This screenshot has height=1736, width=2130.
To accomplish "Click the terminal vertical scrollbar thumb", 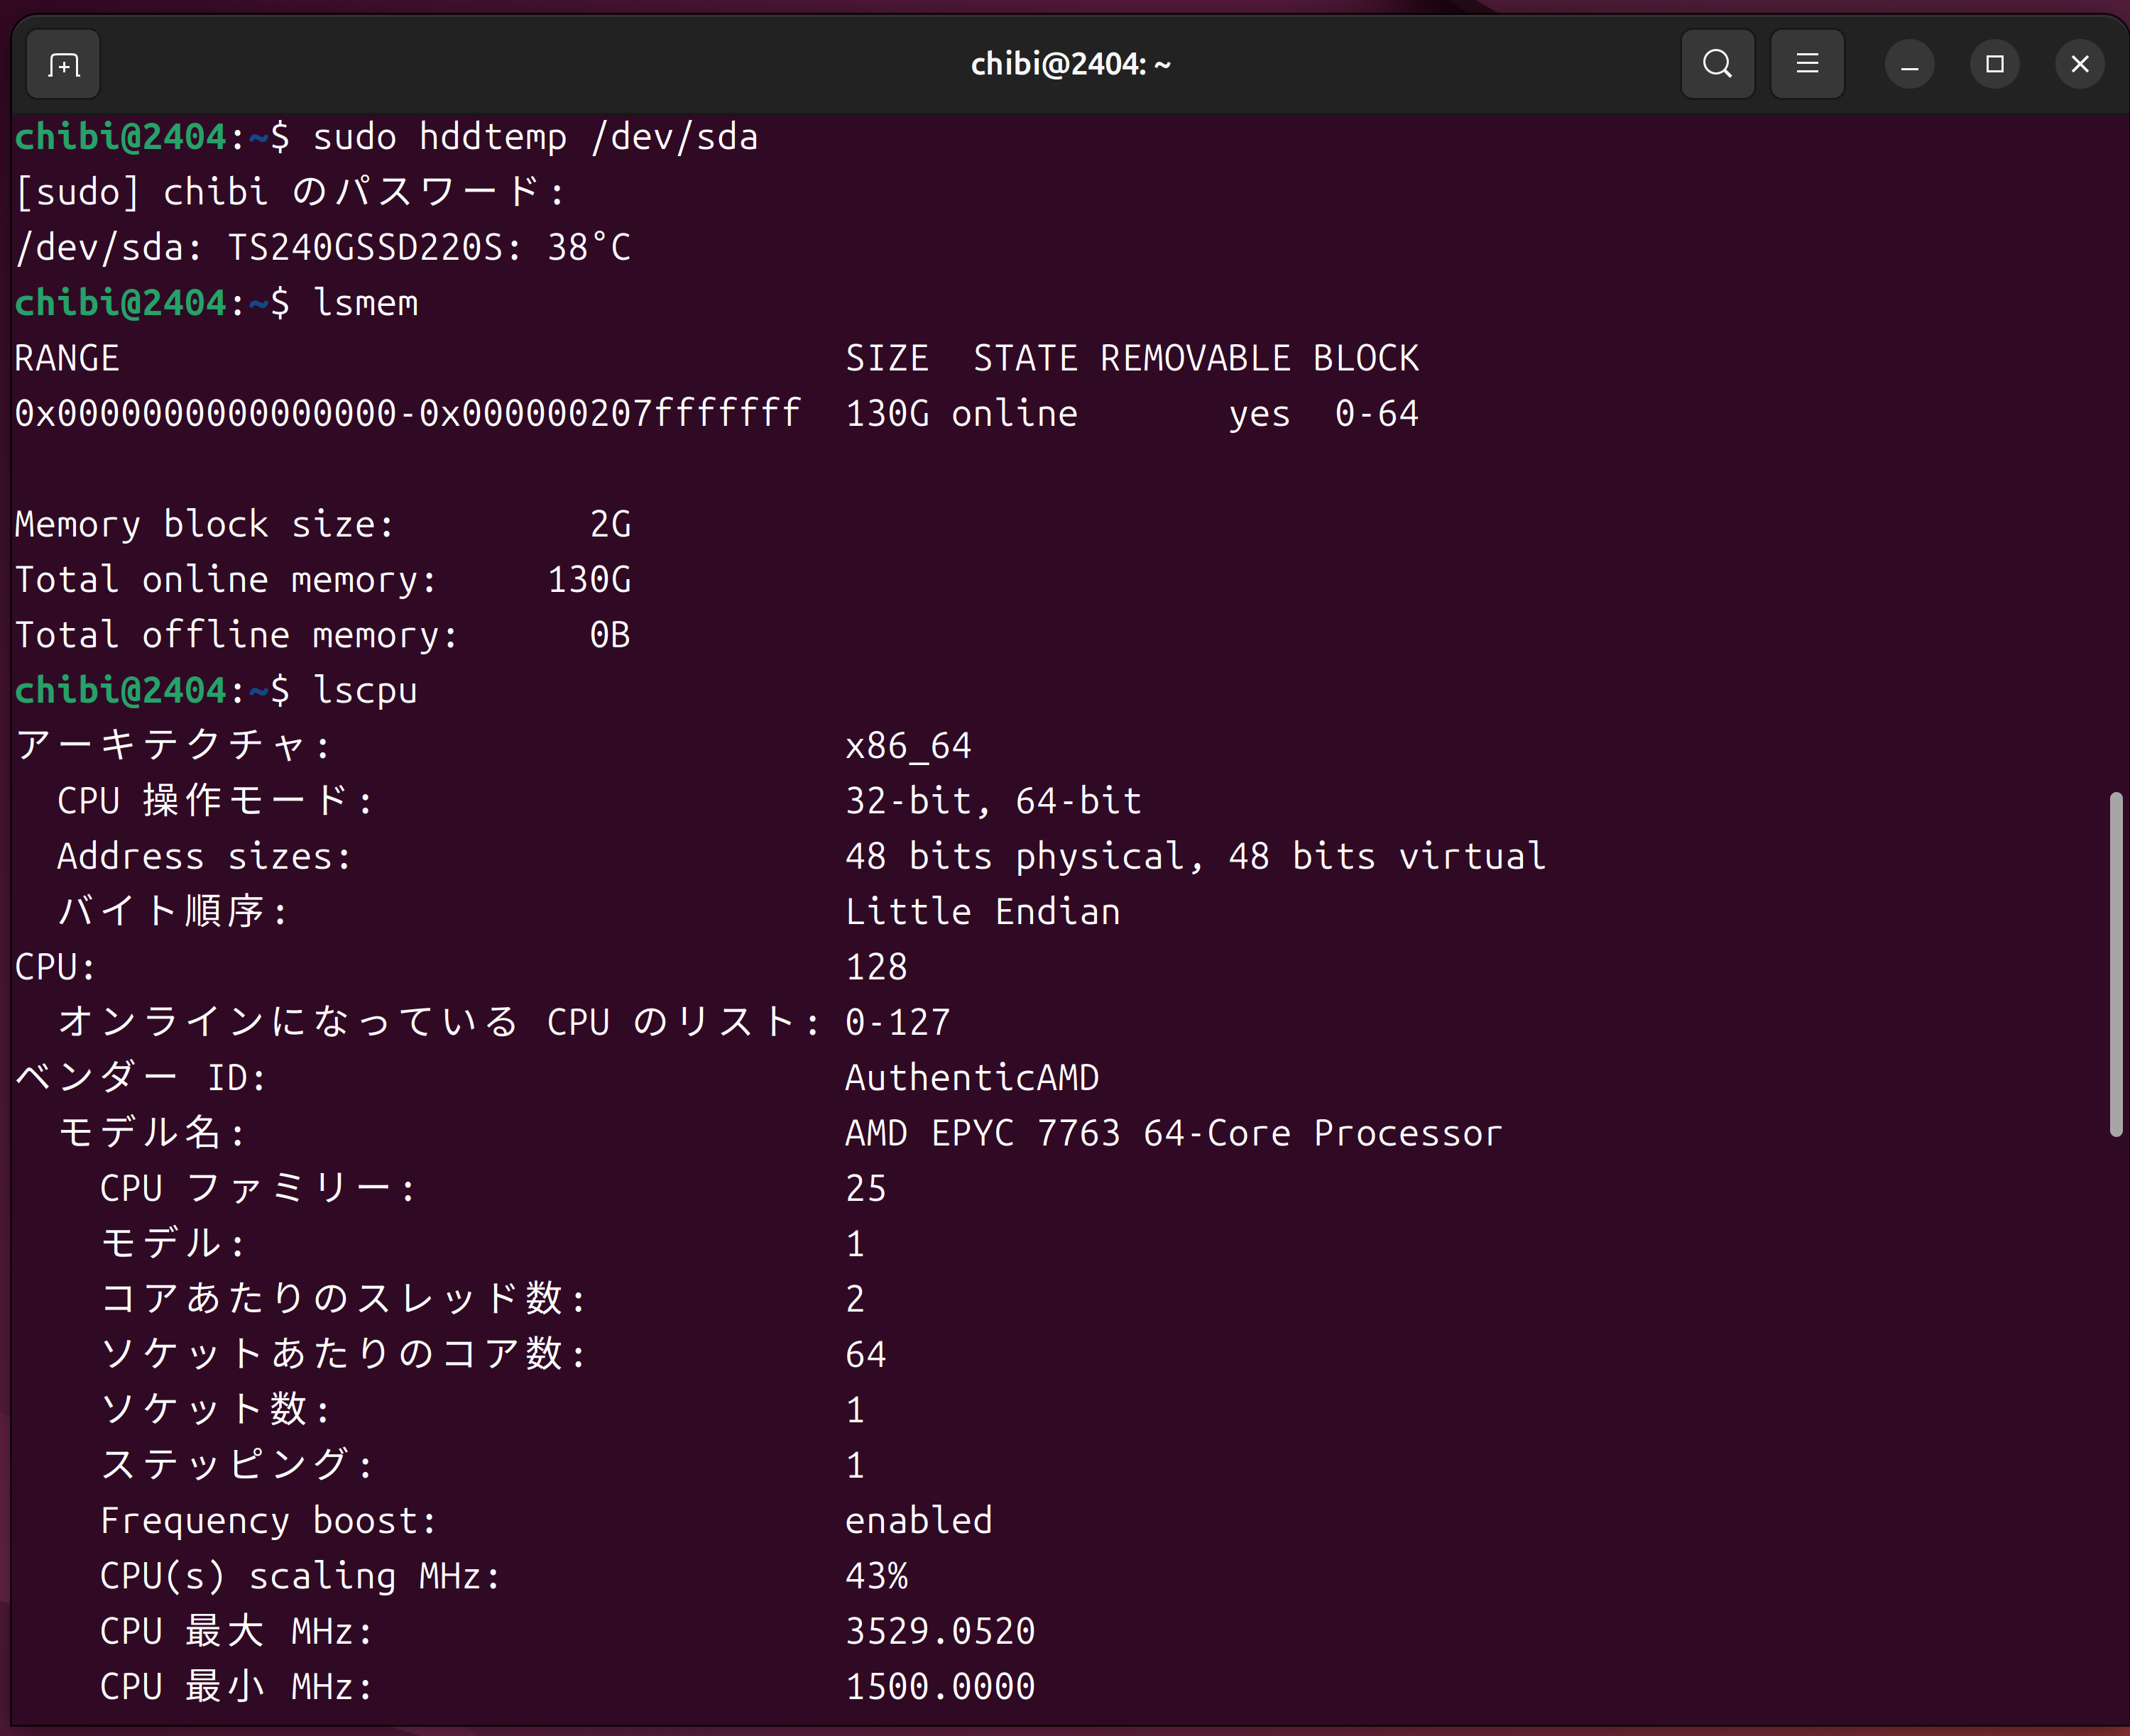I will click(2115, 964).
